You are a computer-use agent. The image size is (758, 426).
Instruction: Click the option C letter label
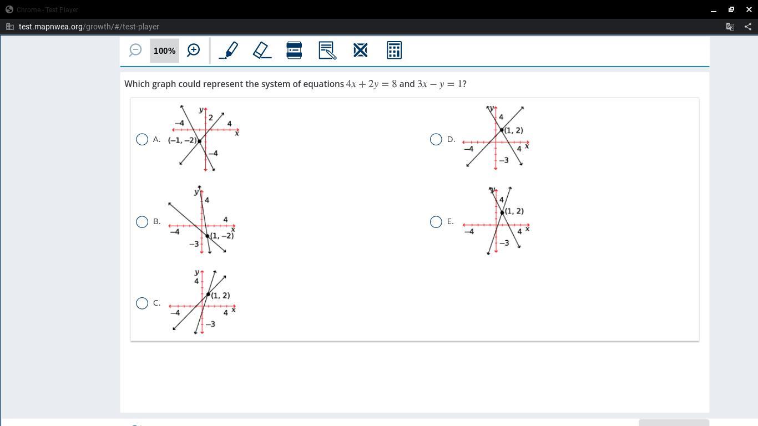[156, 303]
